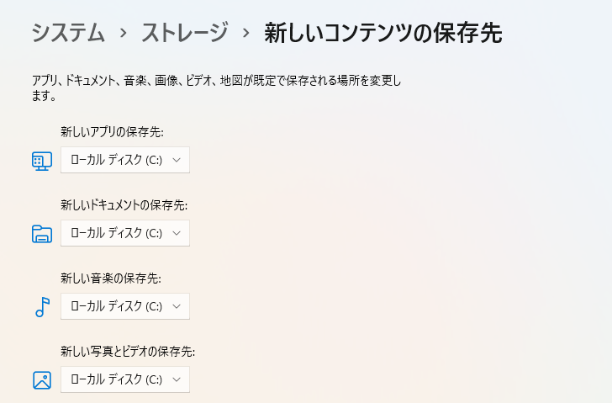Open the new documents save location dropdown

point(125,233)
